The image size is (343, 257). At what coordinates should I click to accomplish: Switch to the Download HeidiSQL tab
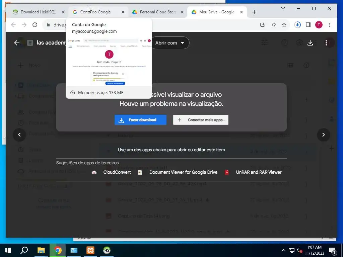(x=38, y=12)
